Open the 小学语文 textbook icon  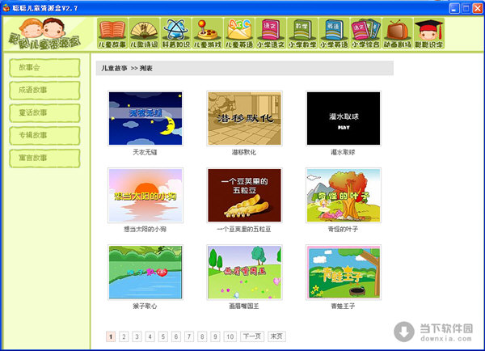[271, 33]
